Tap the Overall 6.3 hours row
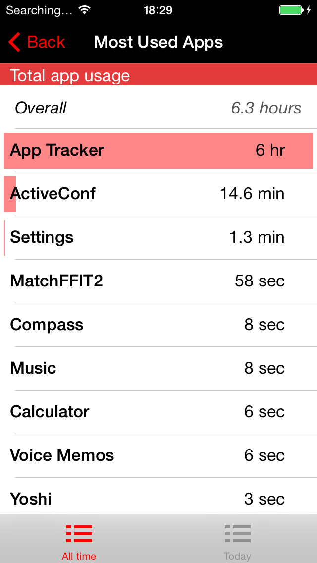The width and height of the screenshot is (317, 563). click(158, 108)
